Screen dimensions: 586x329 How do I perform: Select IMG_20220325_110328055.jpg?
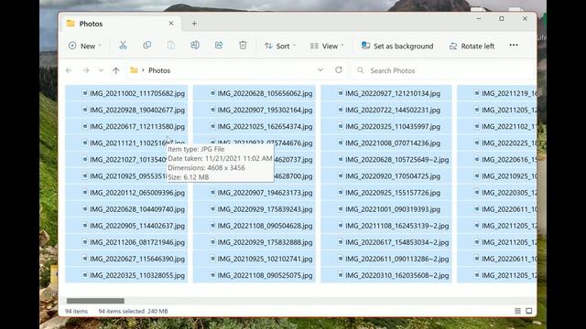(126, 275)
